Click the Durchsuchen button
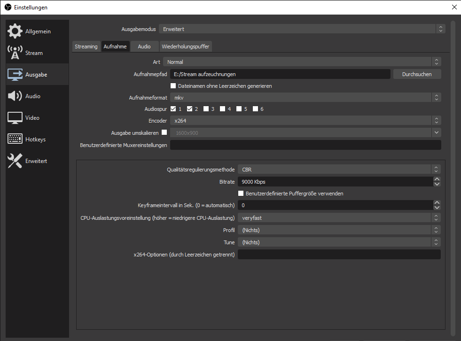Image resolution: width=461 pixels, height=341 pixels. click(x=417, y=74)
